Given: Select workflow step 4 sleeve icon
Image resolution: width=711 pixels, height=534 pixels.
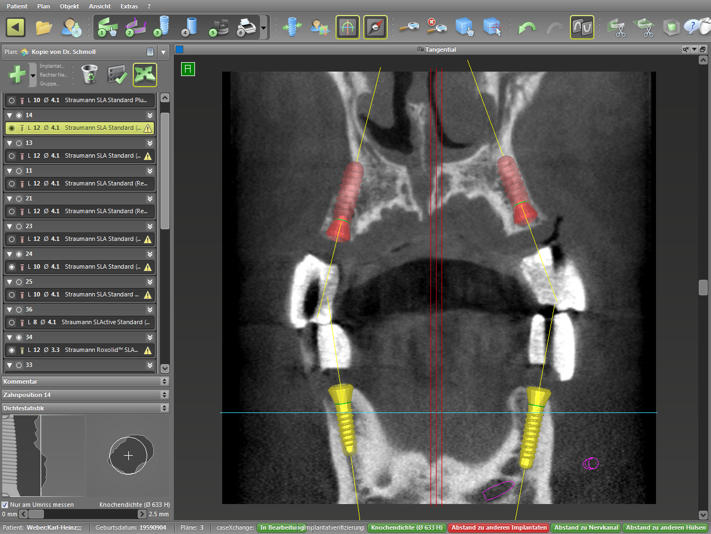Looking at the screenshot, I should (189, 27).
